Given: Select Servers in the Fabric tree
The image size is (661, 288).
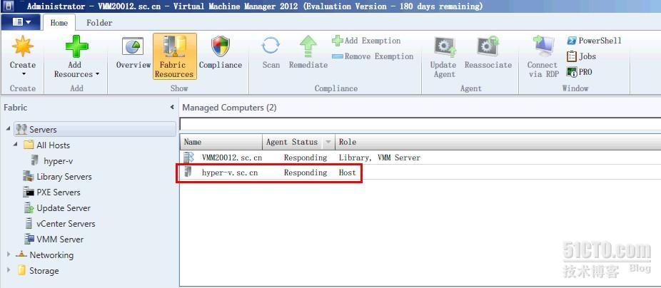Looking at the screenshot, I should pos(95,129).
